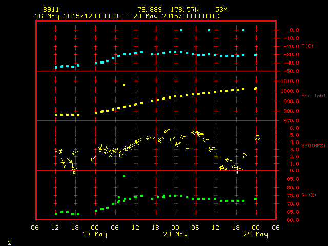
Task: Click the page number 2 at bottom-left
Action: click(x=10, y=243)
